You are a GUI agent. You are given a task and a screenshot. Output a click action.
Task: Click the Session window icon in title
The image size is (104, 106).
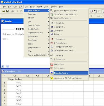tap(3, 21)
